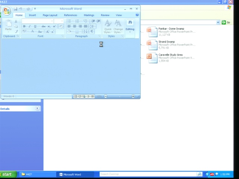Click the Cut scissors icon
This screenshot has height=179, width=239.
pos(16,21)
